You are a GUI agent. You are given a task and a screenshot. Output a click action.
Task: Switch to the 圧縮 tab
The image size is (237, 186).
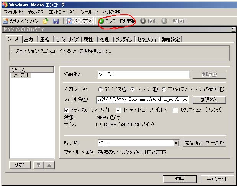(46, 40)
